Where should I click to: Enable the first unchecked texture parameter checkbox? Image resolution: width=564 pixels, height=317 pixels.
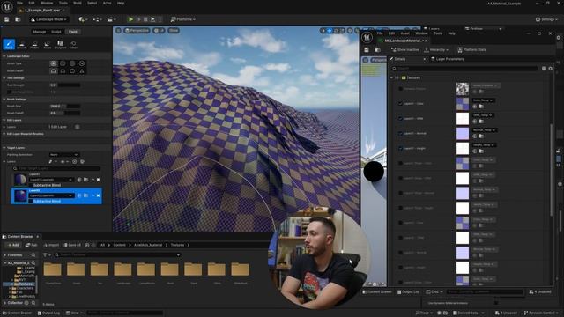400,88
